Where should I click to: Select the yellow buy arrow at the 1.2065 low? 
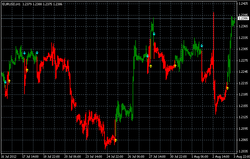click(x=116, y=140)
